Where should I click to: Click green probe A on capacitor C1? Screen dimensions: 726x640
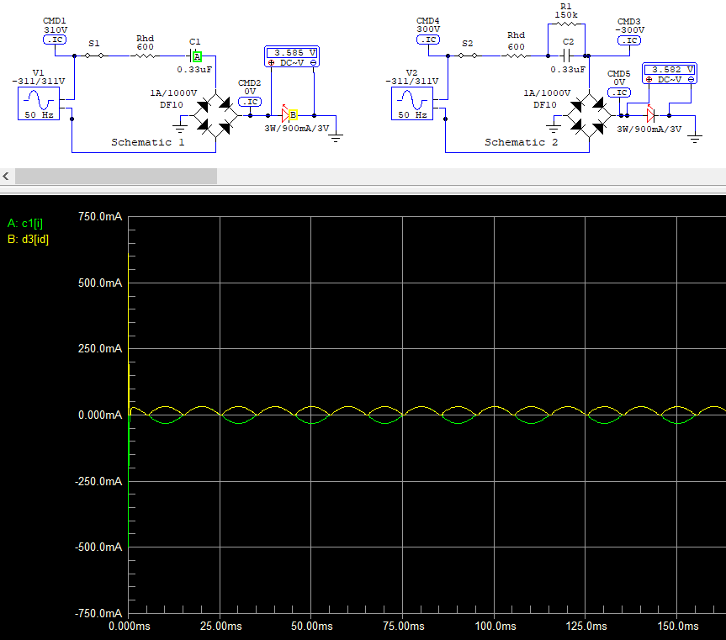click(x=197, y=56)
